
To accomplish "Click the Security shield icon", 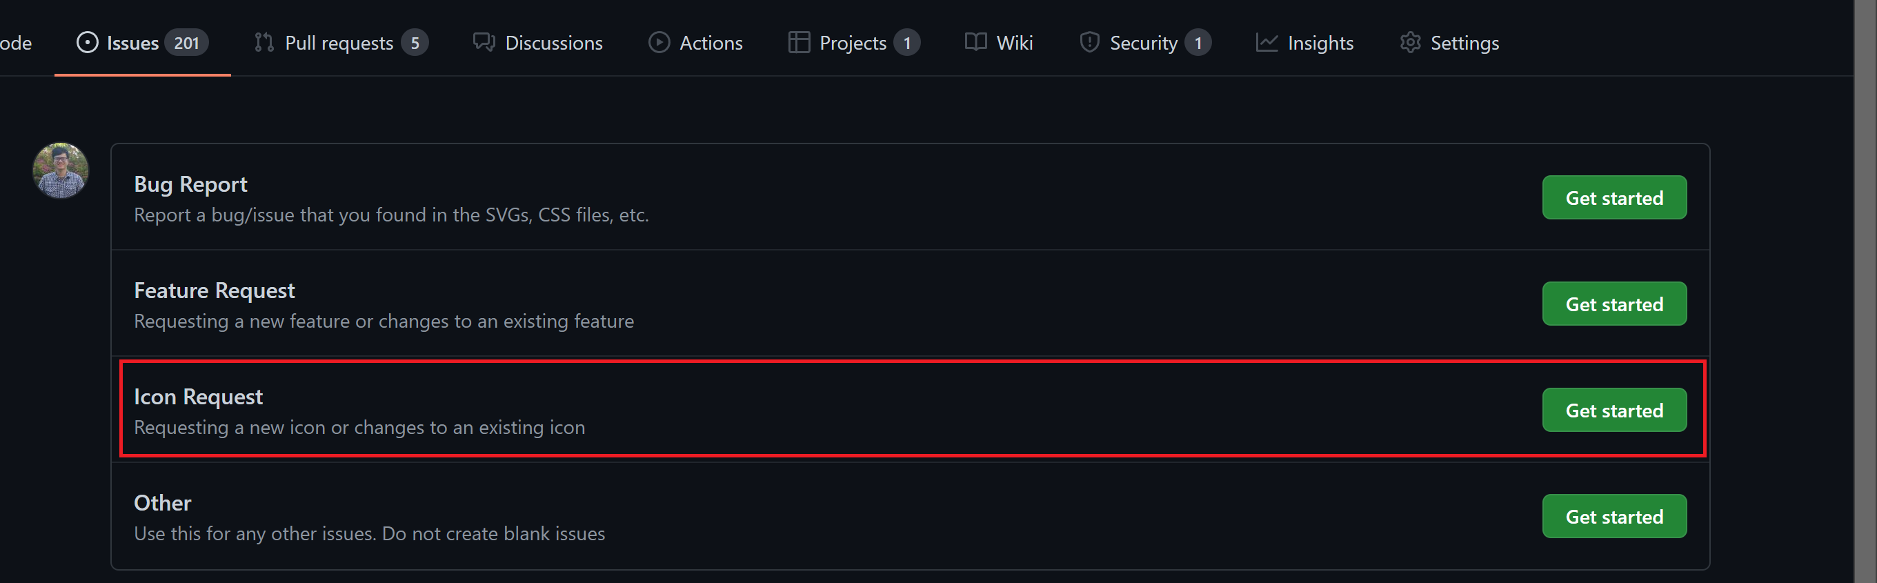I will pos(1089,42).
